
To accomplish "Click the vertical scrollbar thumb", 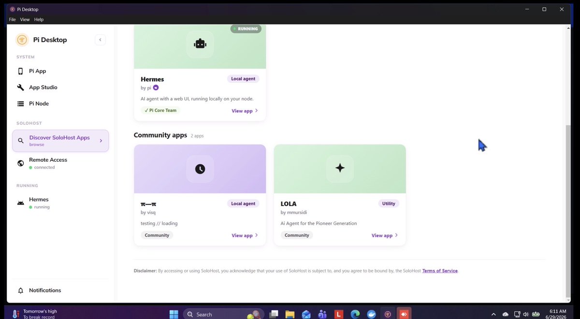I will (568, 211).
